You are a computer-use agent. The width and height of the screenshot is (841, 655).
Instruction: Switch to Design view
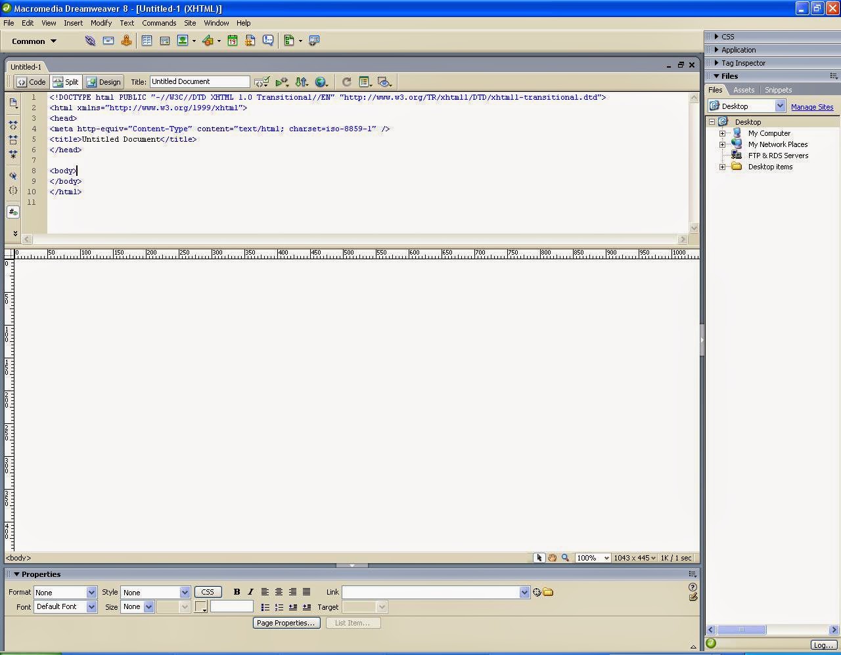104,82
